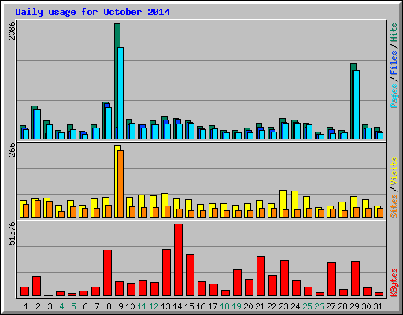Click the 'Pages' legend label
This screenshot has height=315, width=403.
tap(394, 96)
